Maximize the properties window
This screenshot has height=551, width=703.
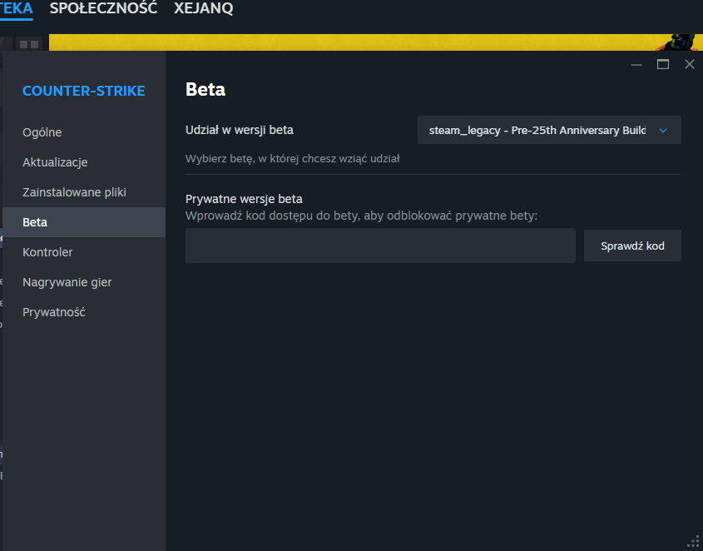[x=662, y=64]
